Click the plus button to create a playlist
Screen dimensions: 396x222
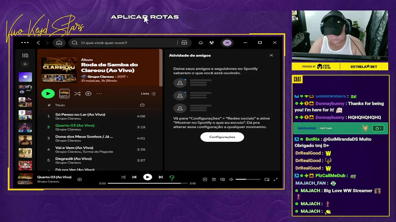pos(25,64)
